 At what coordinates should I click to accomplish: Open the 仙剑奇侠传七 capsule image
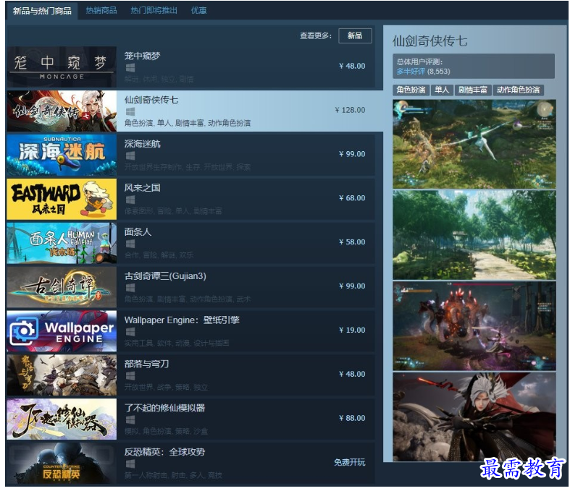click(62, 111)
